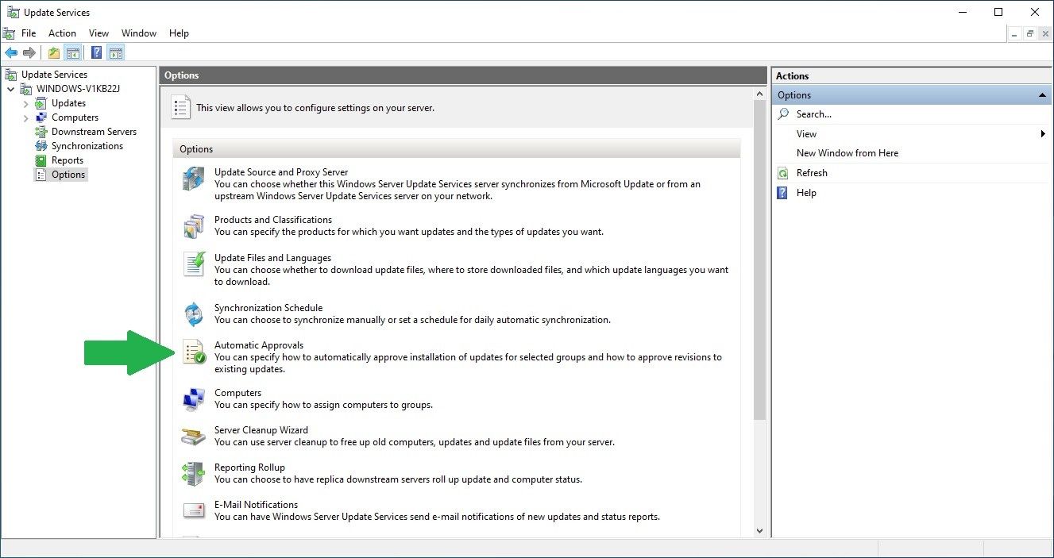Select the Update Services root tree node
This screenshot has width=1054, height=558.
click(54, 75)
